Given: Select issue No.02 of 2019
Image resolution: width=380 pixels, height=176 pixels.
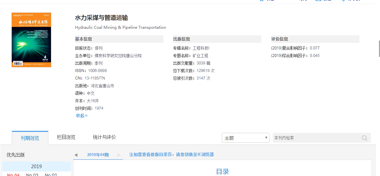Looking at the screenshot, I should pyautogui.click(x=51, y=174).
